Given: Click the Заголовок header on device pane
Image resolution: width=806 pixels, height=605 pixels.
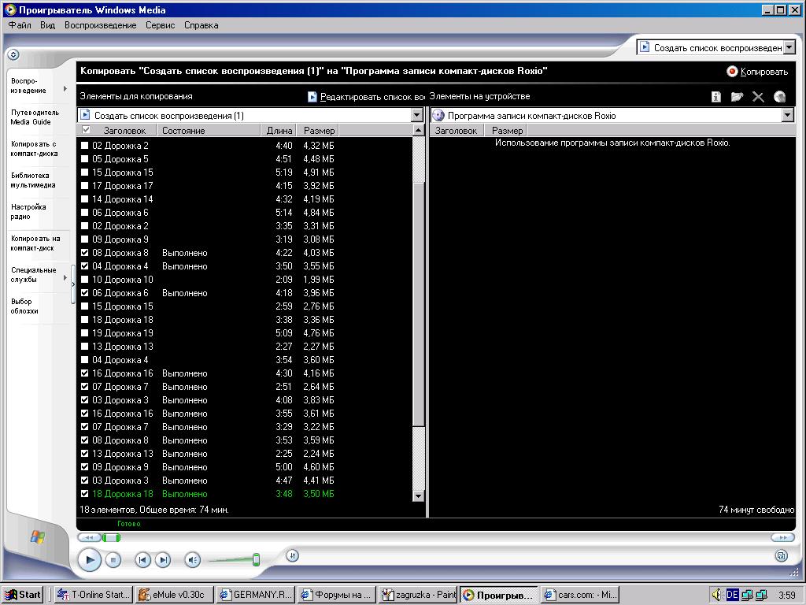Looking at the screenshot, I should coord(456,131).
